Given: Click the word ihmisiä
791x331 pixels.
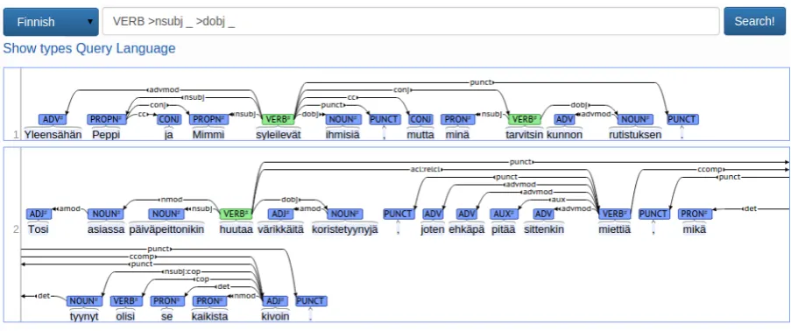Looking at the screenshot, I should tap(342, 135).
